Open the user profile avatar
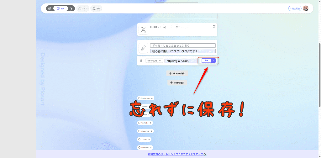321x158 pixels. (x=305, y=8)
